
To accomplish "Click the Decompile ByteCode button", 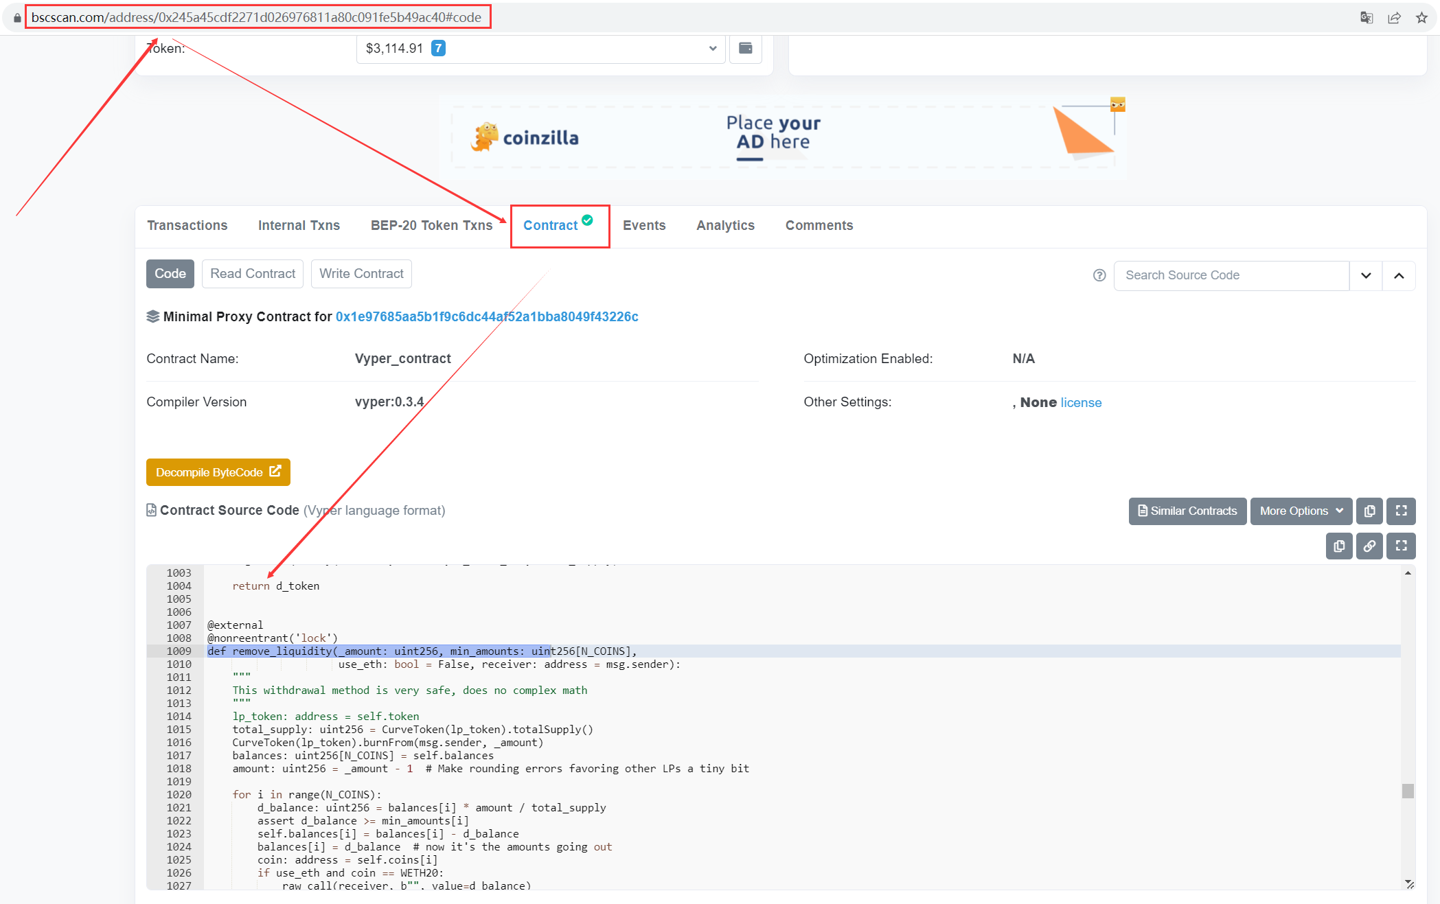I will [x=218, y=472].
